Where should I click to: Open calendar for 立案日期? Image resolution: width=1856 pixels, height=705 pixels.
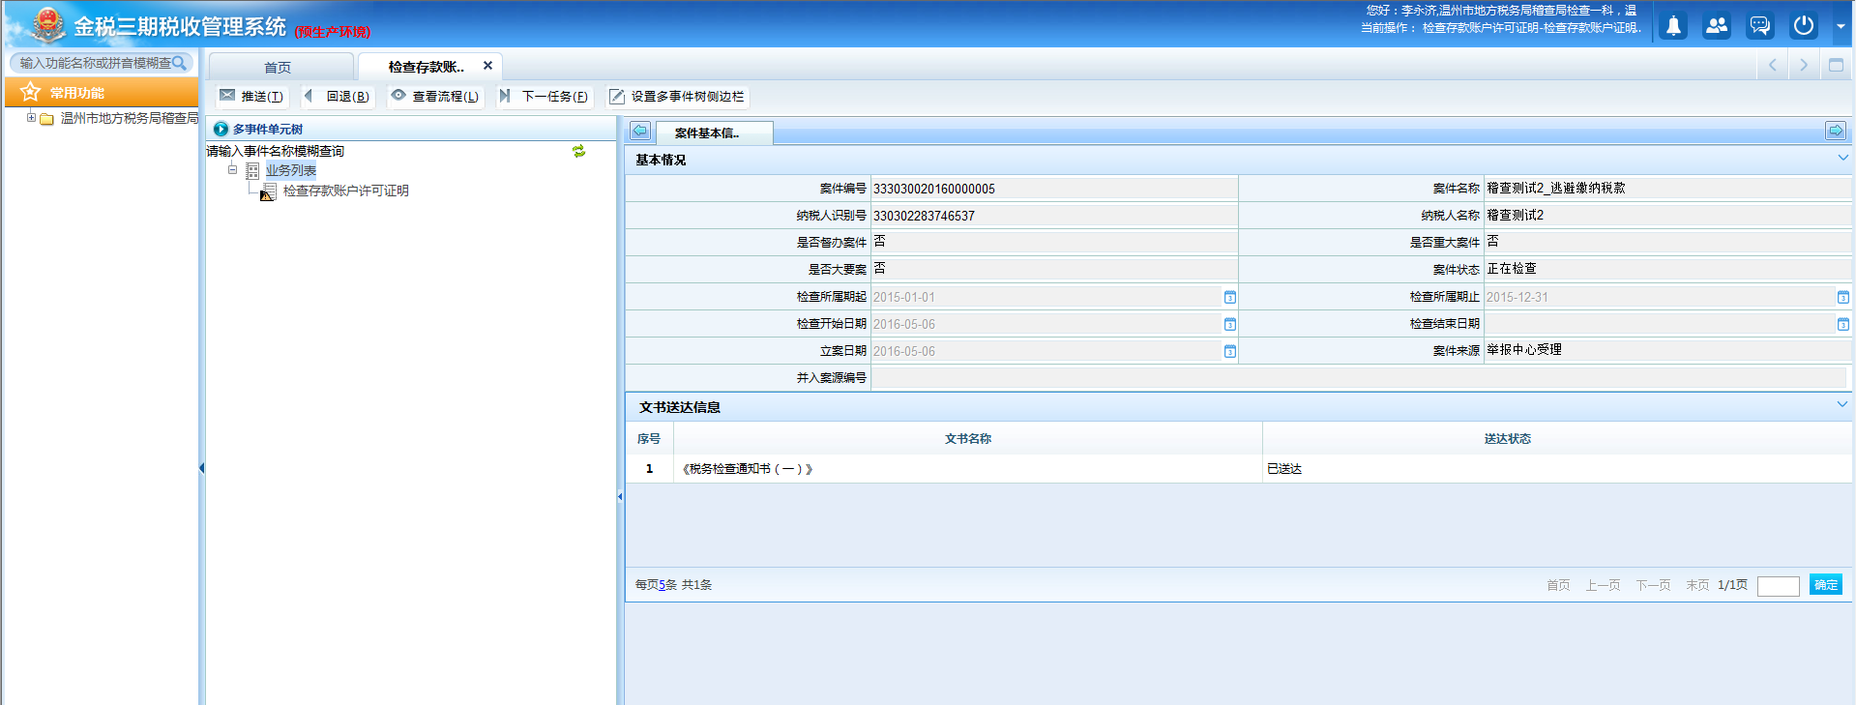tap(1230, 351)
